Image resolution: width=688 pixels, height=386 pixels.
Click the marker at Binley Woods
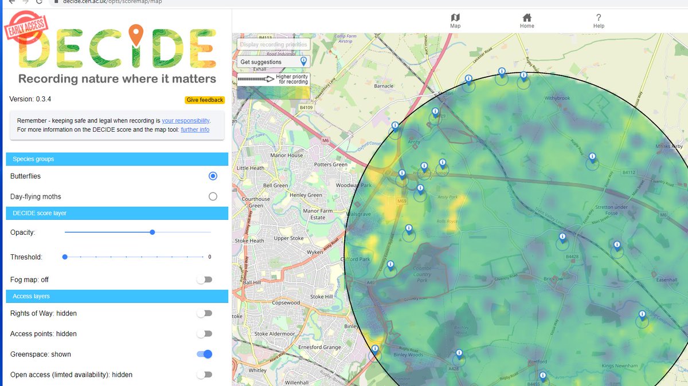tap(459, 355)
